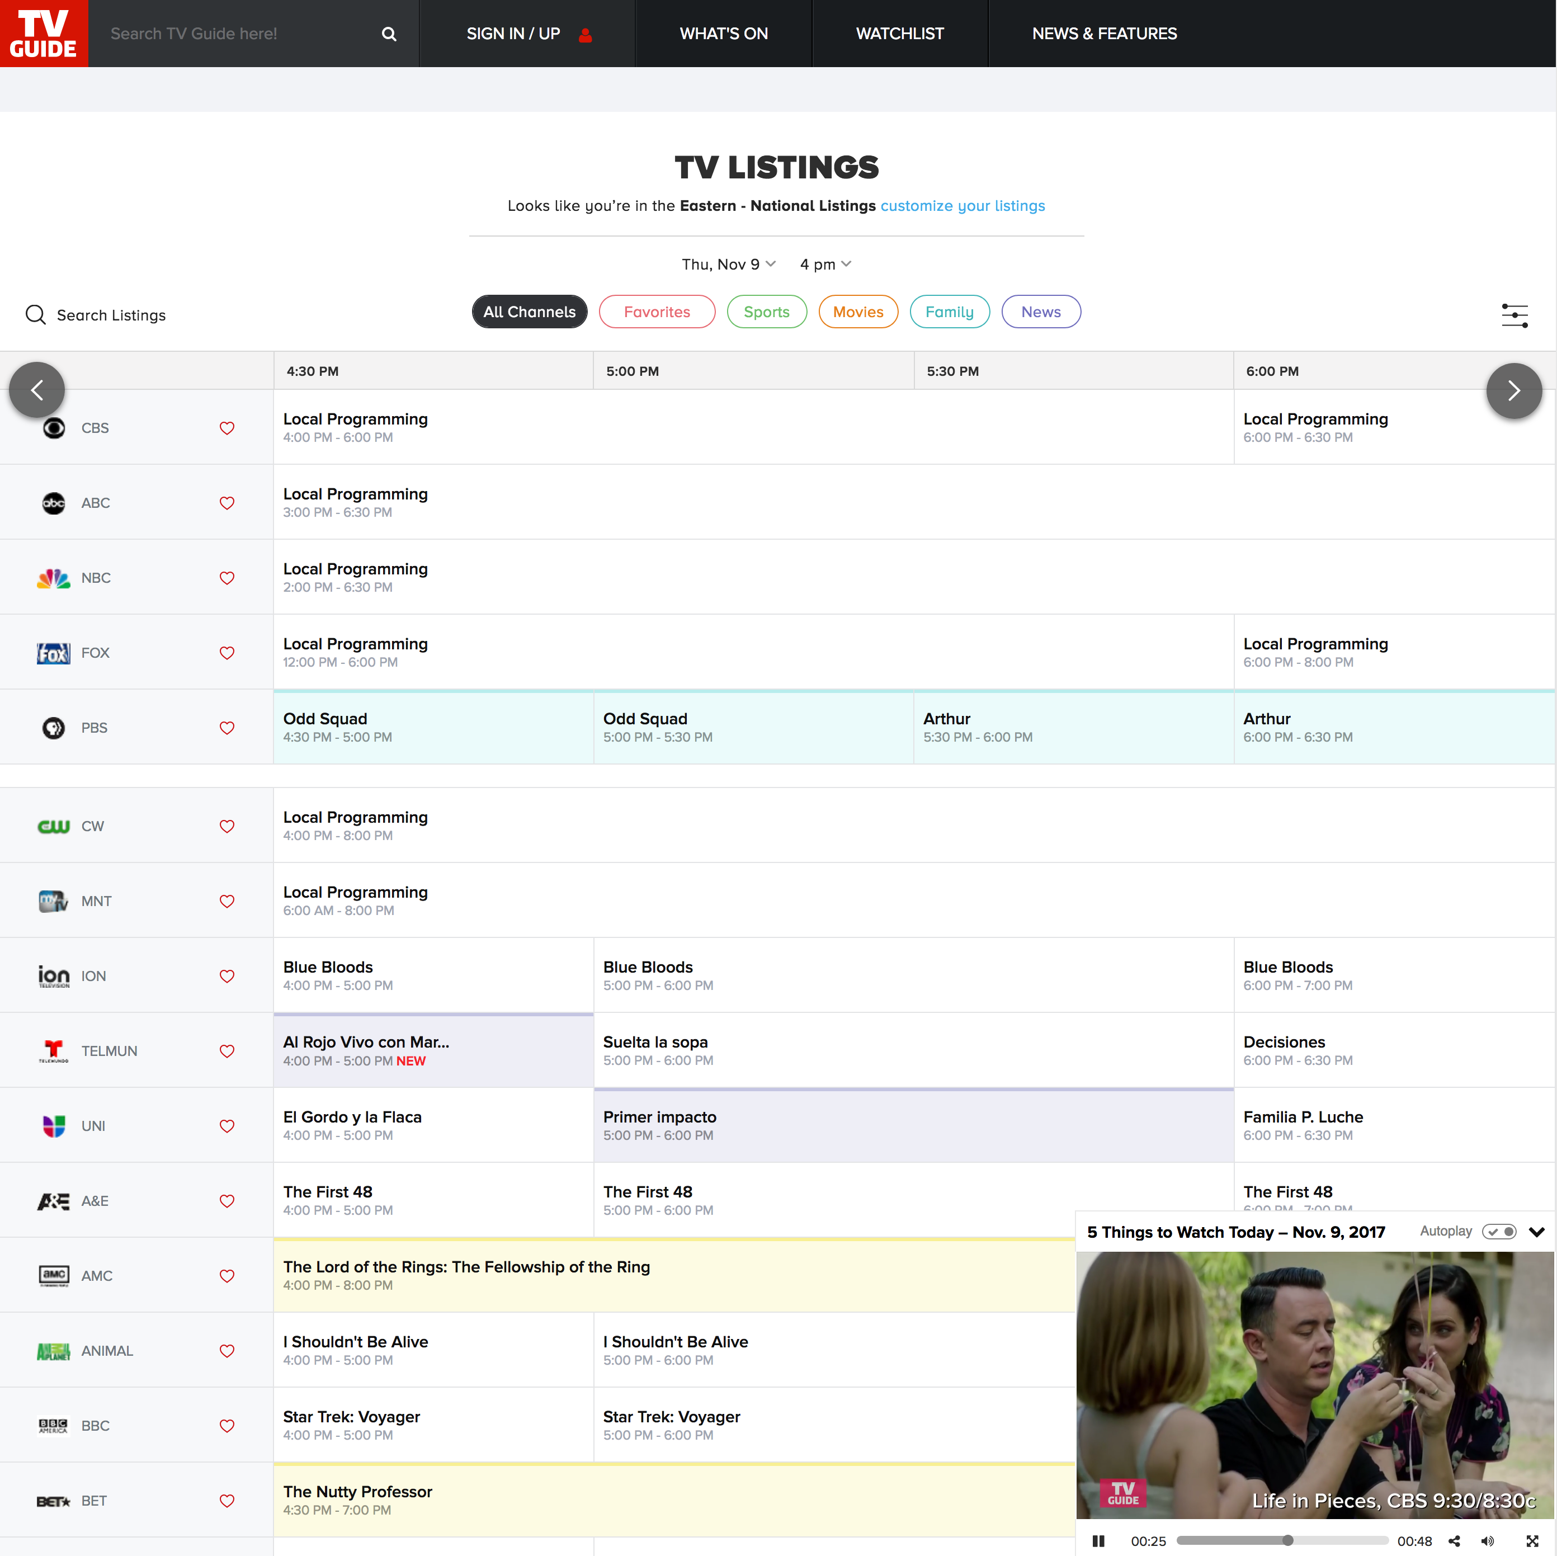Click the magnifier icon in top search bar
The image size is (1557, 1556).
tap(389, 34)
